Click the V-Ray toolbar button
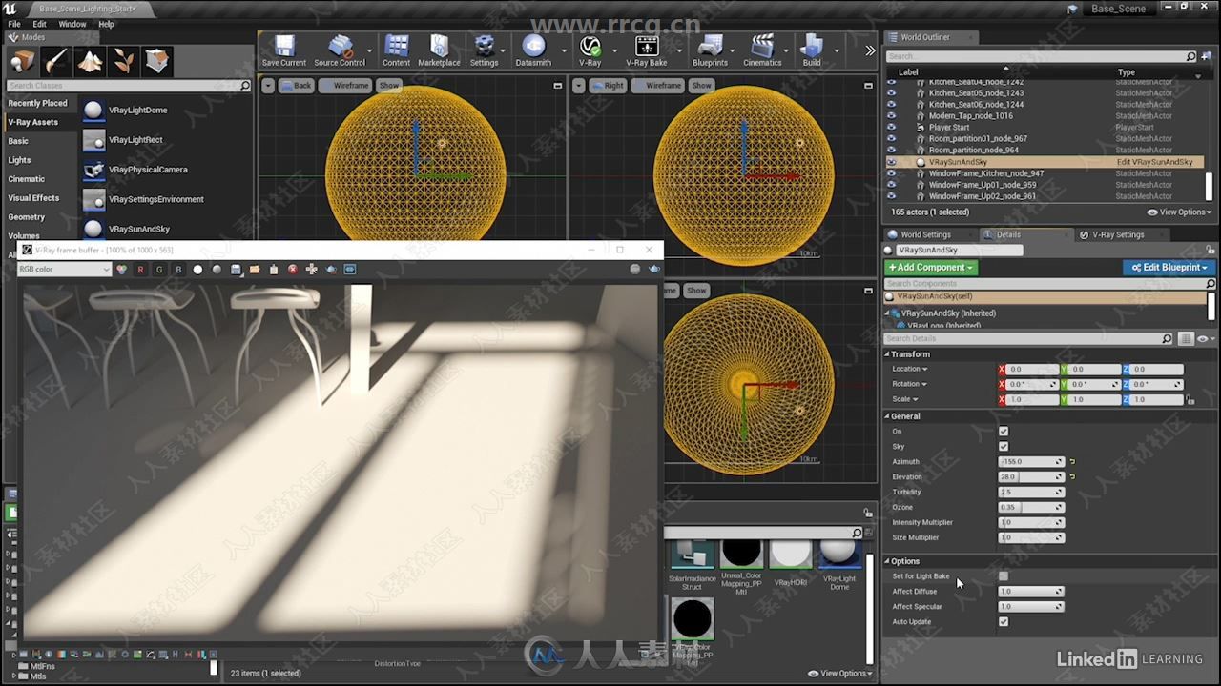Image resolution: width=1221 pixels, height=686 pixels. [x=590, y=51]
